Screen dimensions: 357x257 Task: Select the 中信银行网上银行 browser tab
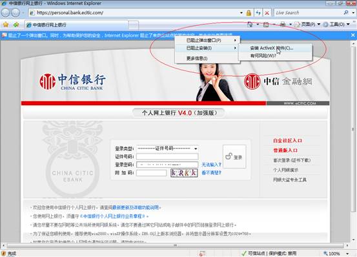76,25
